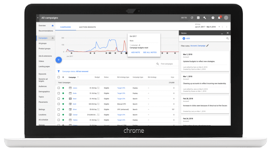Viewport: 269px width, 150px height.
Task: Check the Jeans campaign checkbox
Action: coord(59,88)
